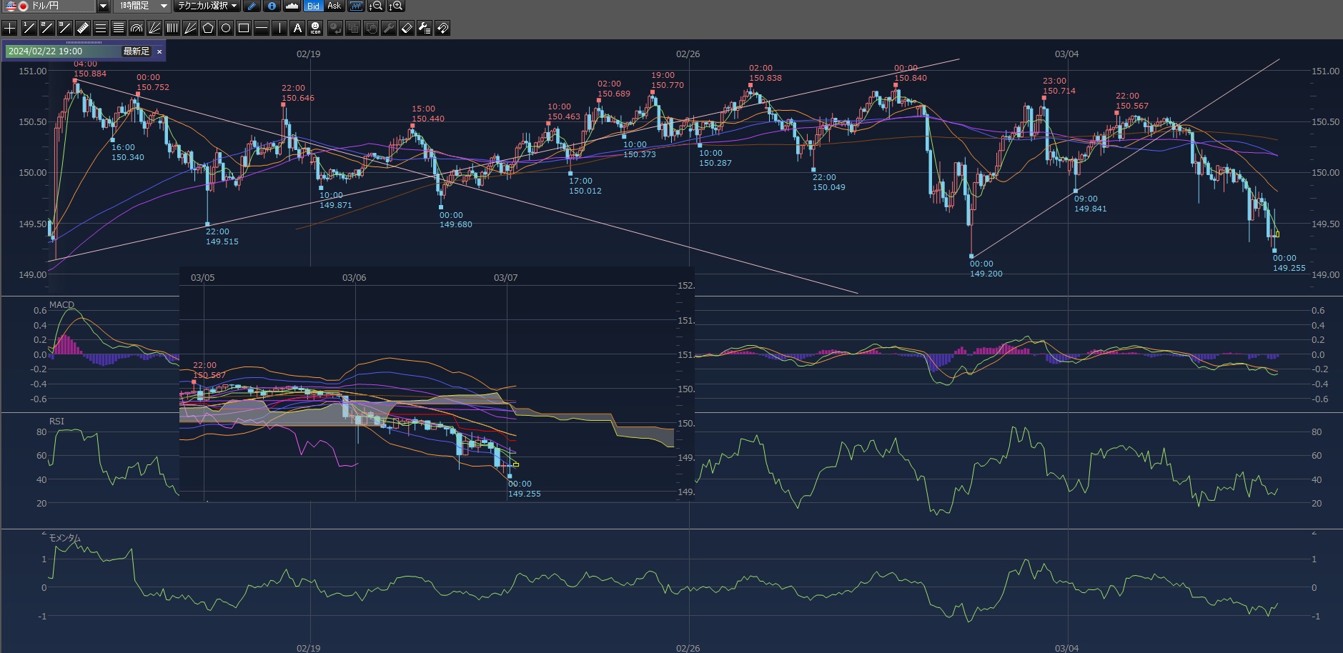
Task: Switch price display to Bid
Action: 313,6
